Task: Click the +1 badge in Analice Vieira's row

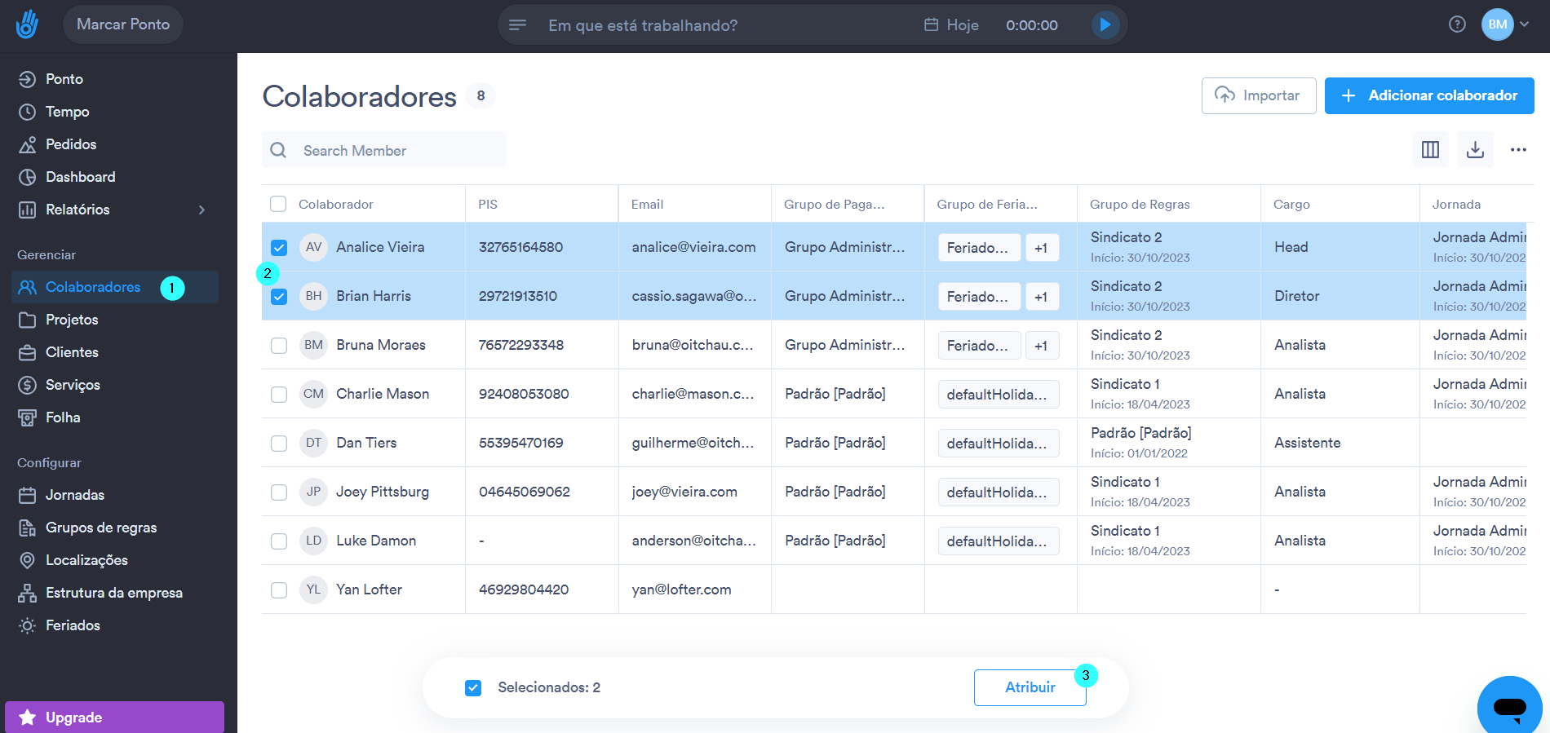Action: coord(1041,248)
